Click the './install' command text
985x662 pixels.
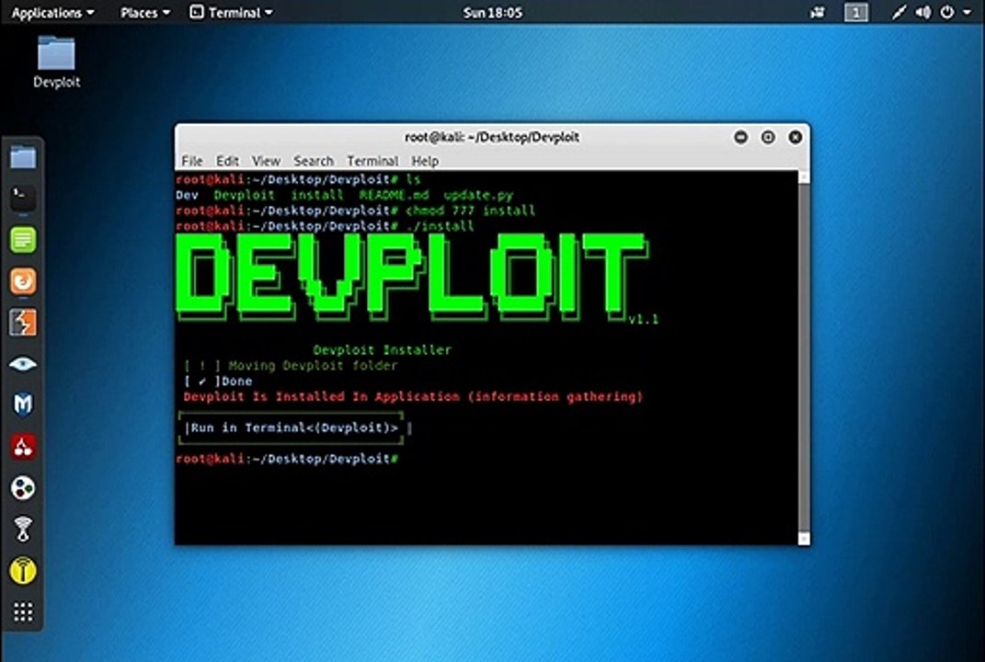(x=440, y=226)
